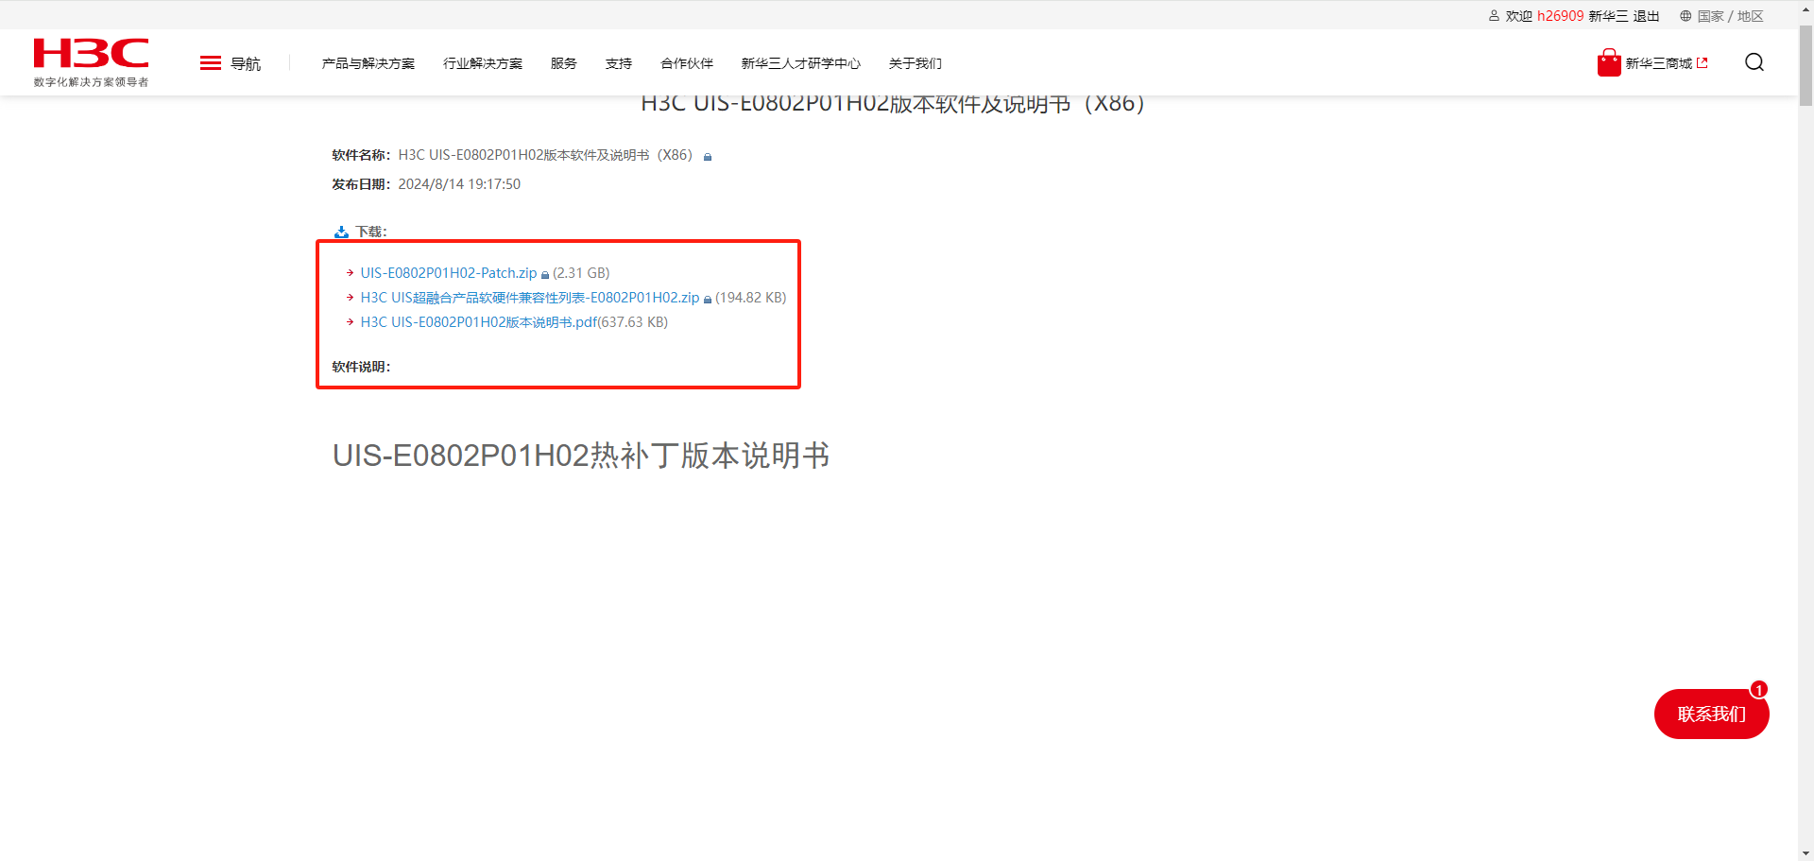Click the release date 2024/8/14 19:17:50
This screenshot has height=861, width=1814.
(x=459, y=184)
